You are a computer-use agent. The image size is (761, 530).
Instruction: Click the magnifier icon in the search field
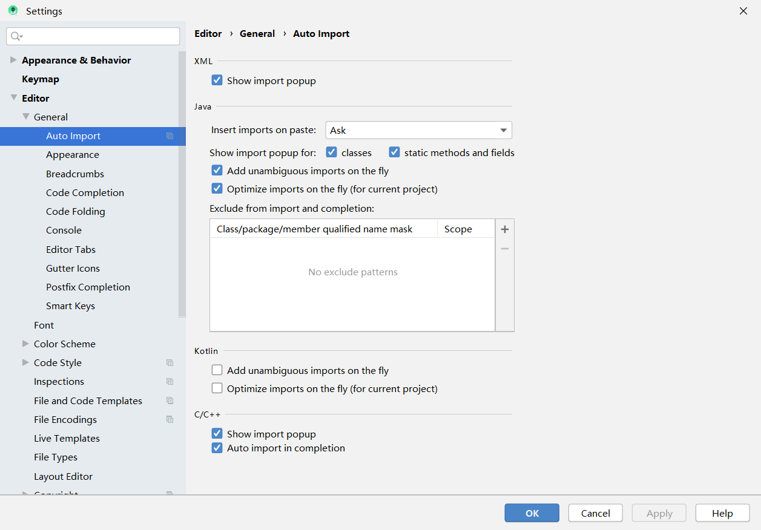14,36
